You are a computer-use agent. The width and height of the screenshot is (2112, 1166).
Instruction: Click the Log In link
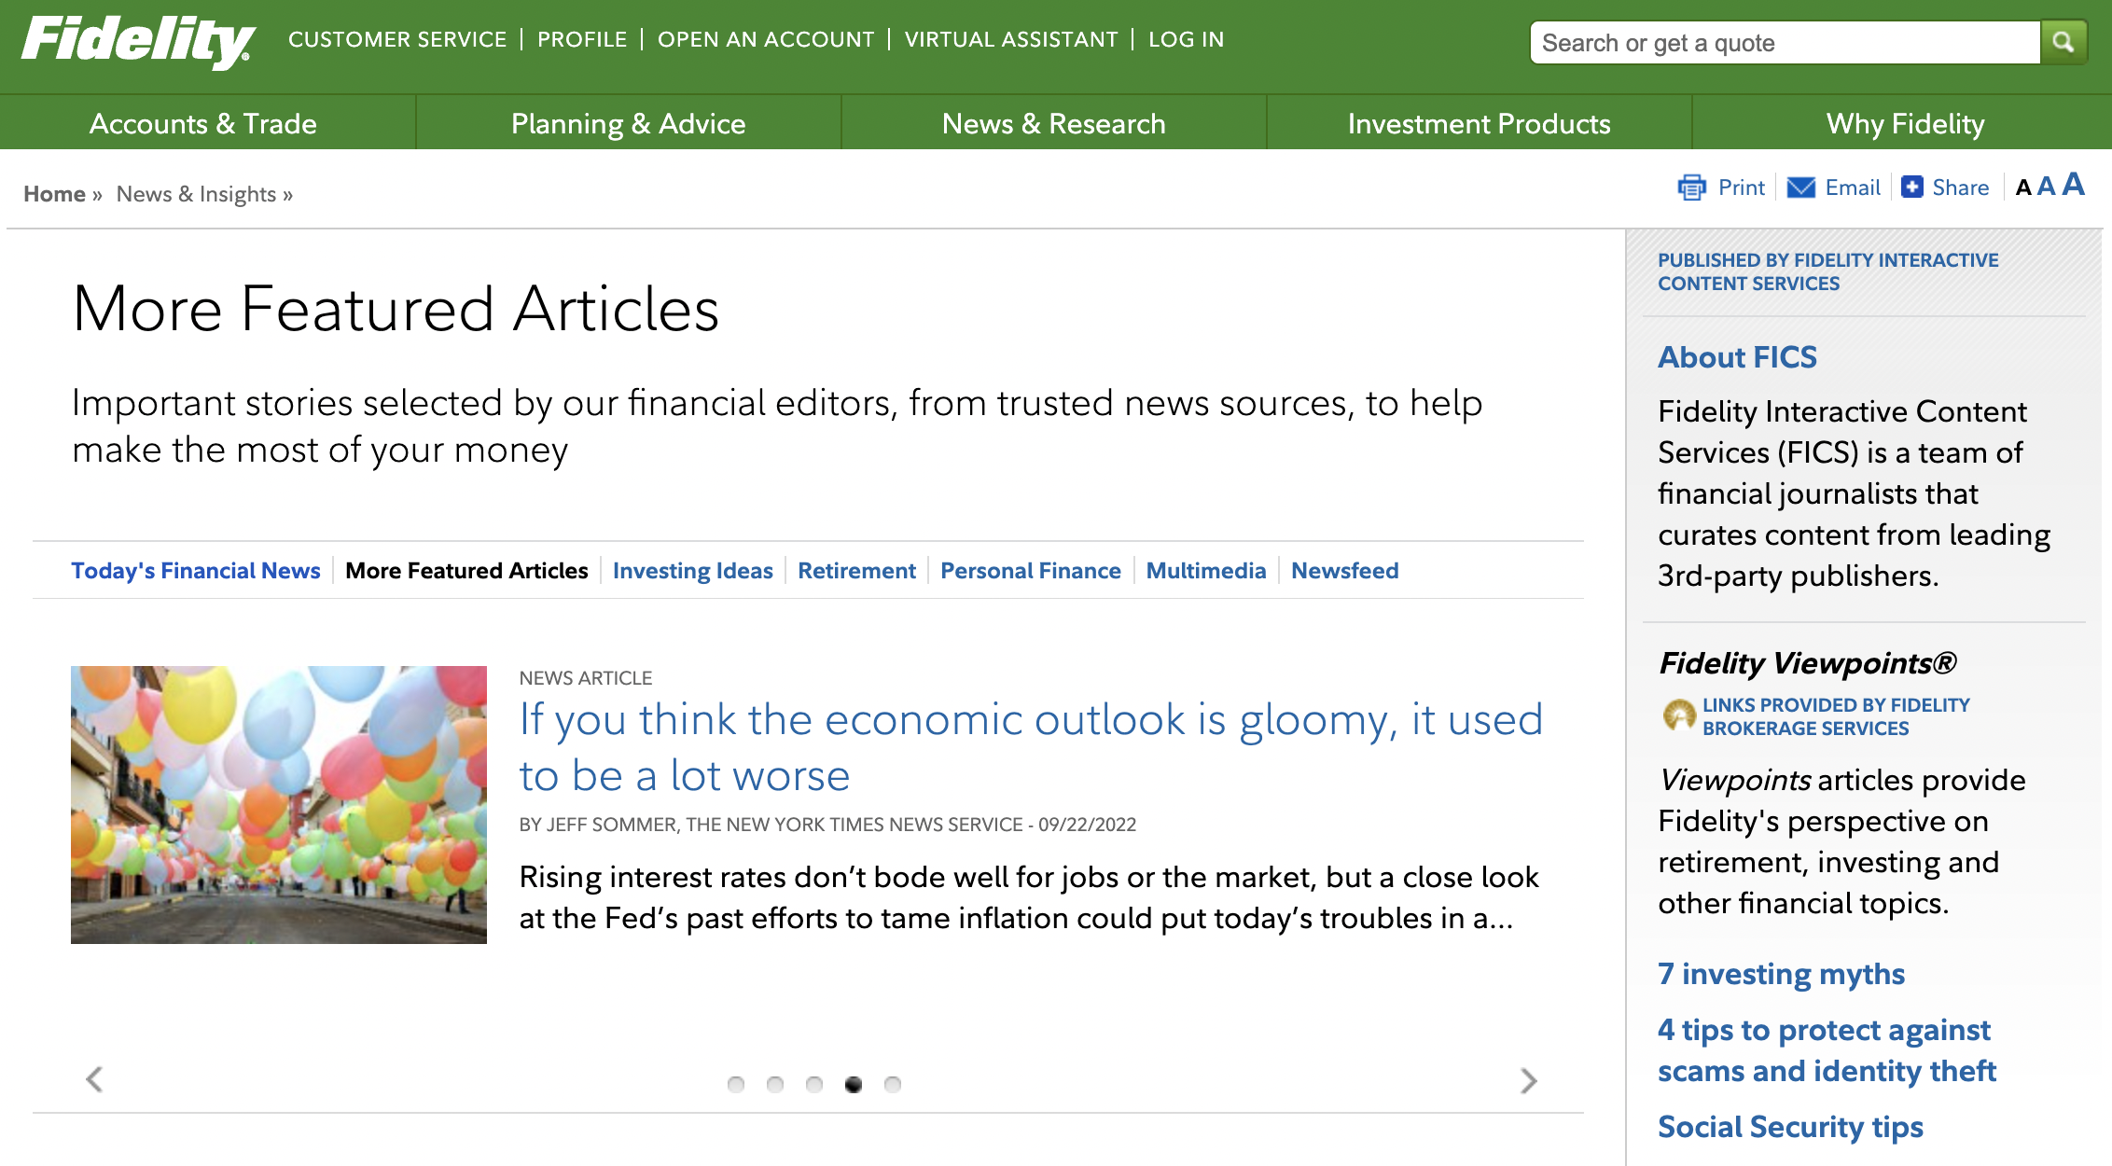pos(1186,39)
